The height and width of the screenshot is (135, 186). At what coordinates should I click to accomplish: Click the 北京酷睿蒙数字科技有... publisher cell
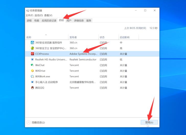83,82
